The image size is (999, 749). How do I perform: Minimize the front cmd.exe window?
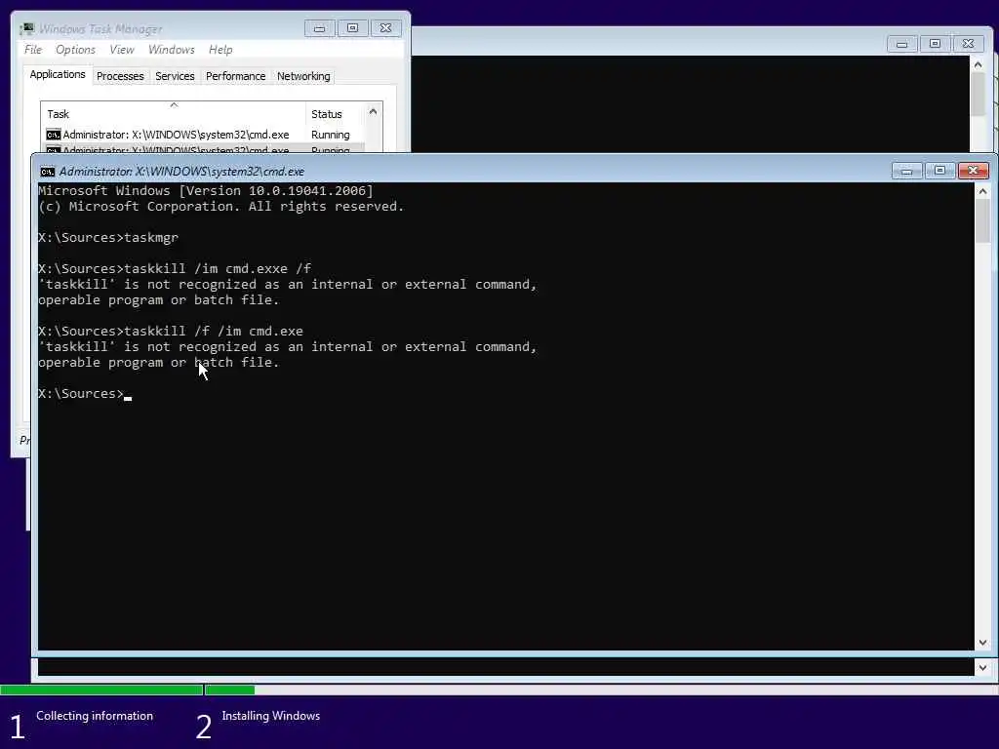click(906, 171)
